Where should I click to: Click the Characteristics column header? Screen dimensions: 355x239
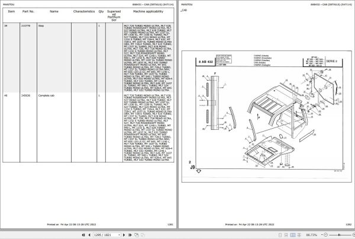[x=84, y=11]
